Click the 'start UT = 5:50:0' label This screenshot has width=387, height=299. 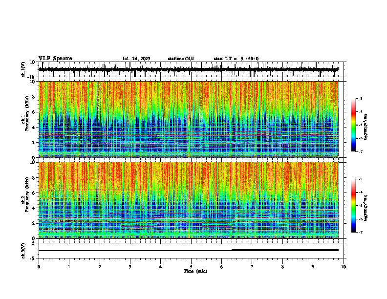236,59
